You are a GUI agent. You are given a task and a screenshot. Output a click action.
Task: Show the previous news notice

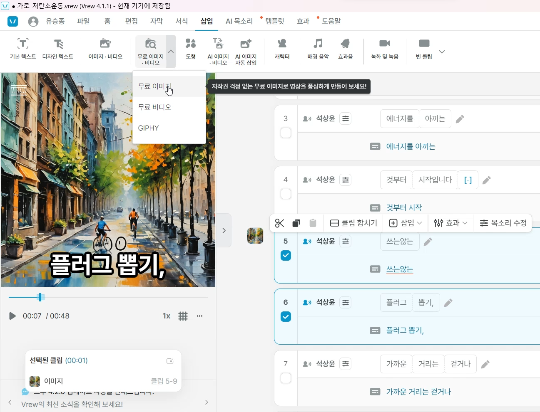tap(10, 402)
